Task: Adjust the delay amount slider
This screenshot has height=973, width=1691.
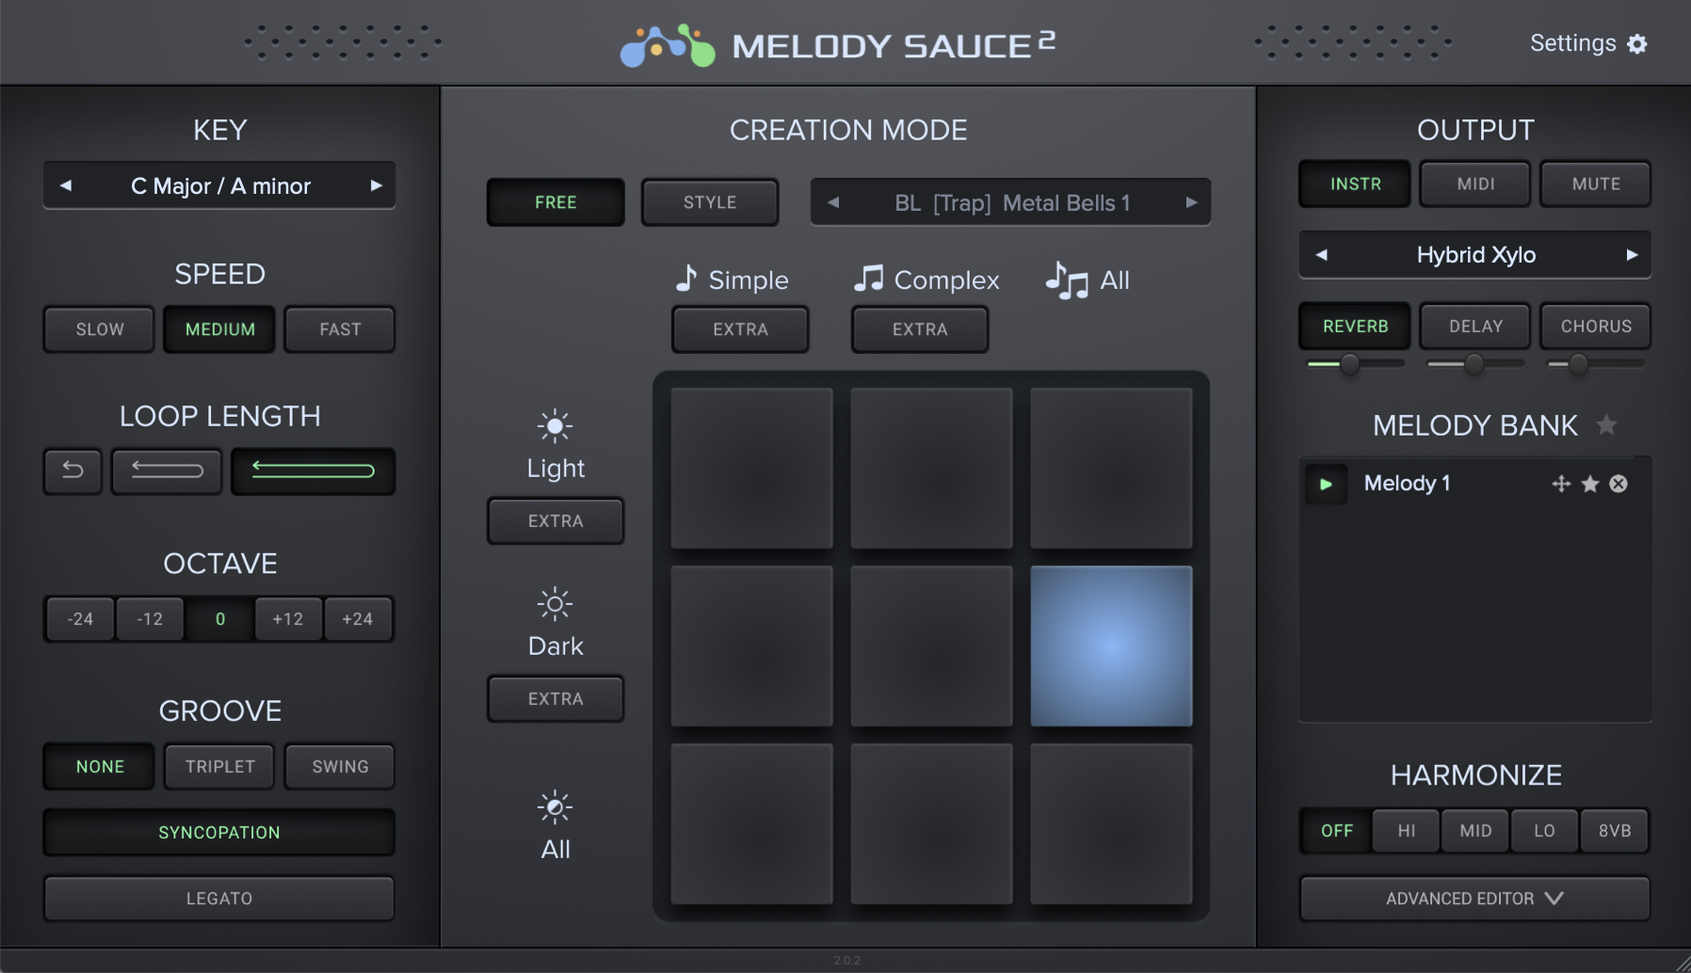Action: pyautogui.click(x=1475, y=364)
